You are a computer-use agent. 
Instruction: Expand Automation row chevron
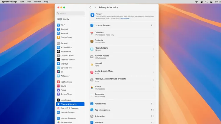[154, 116]
